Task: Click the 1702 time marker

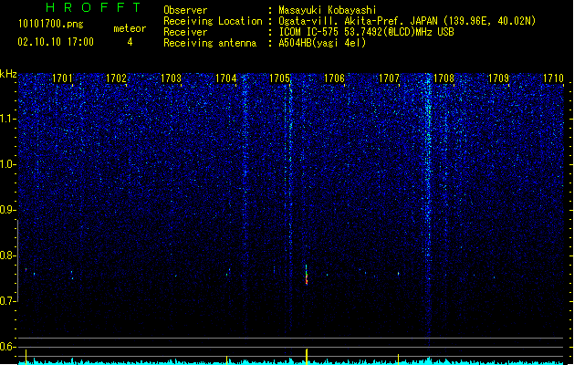Action: pyautogui.click(x=116, y=78)
